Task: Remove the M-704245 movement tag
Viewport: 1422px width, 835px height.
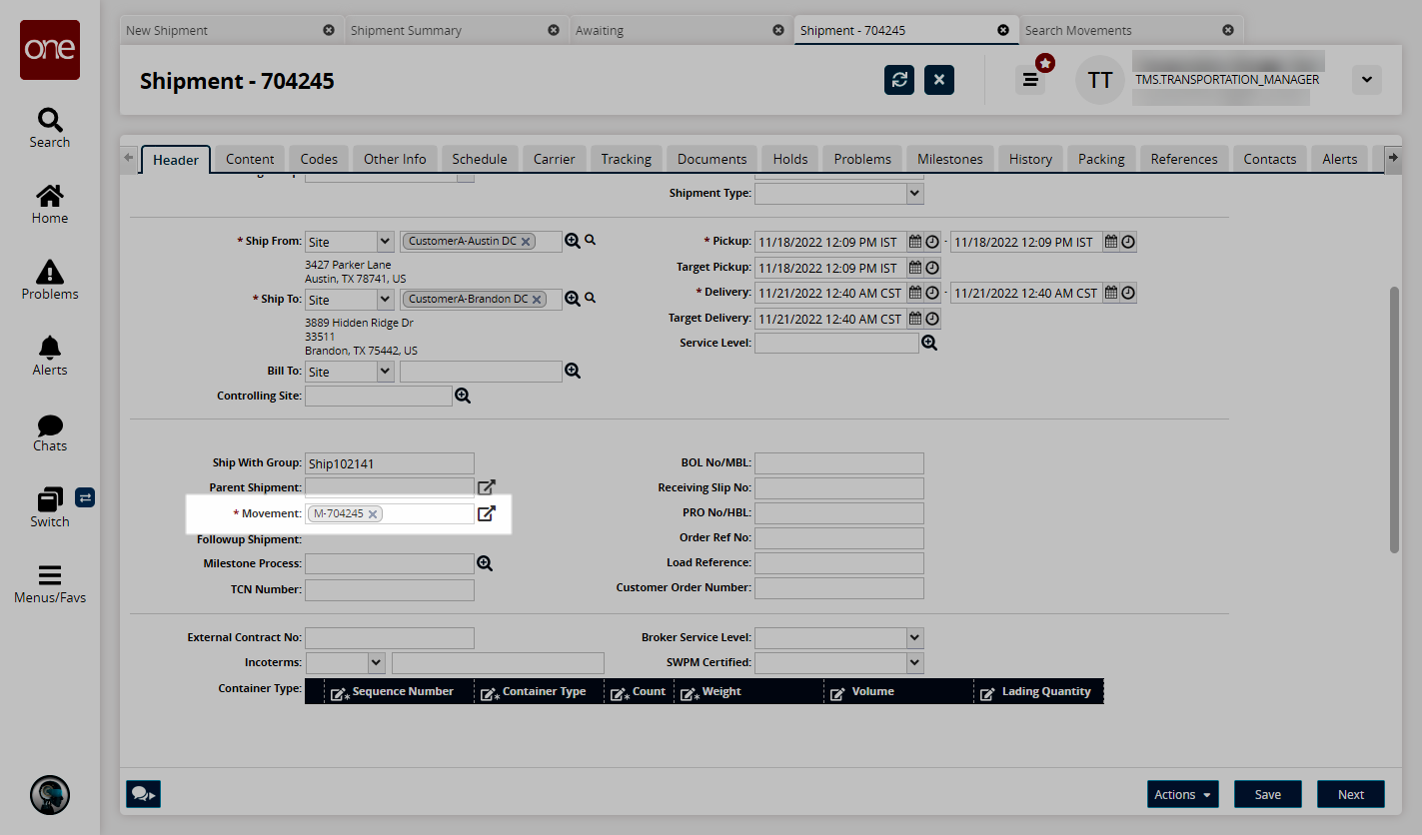Action: pyautogui.click(x=373, y=514)
